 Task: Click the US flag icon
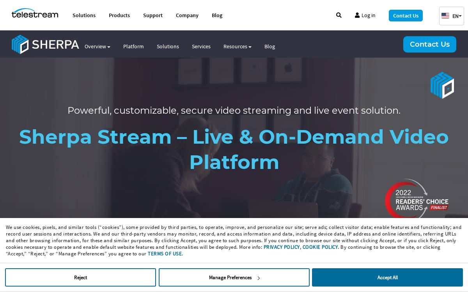click(x=445, y=16)
